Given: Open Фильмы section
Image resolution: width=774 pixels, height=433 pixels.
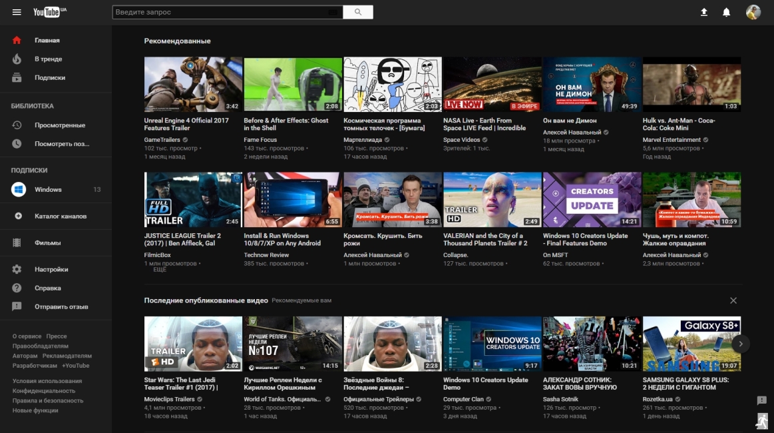Looking at the screenshot, I should (x=47, y=242).
